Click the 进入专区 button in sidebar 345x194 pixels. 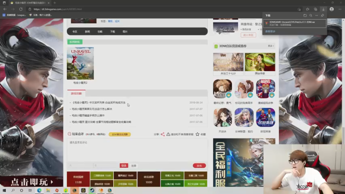248,35
